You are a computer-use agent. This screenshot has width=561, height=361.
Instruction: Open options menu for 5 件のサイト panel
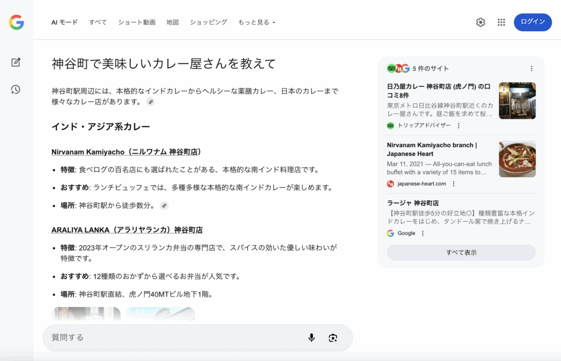pos(531,68)
